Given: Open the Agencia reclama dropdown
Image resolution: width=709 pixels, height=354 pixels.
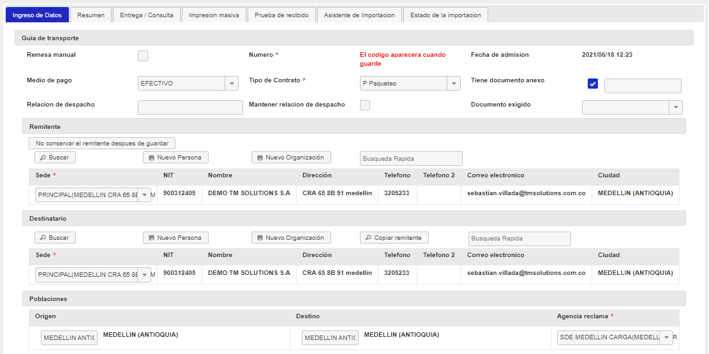Looking at the screenshot, I should coord(666,337).
